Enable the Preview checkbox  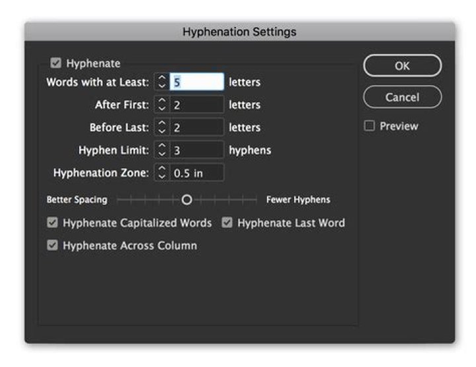pos(370,126)
